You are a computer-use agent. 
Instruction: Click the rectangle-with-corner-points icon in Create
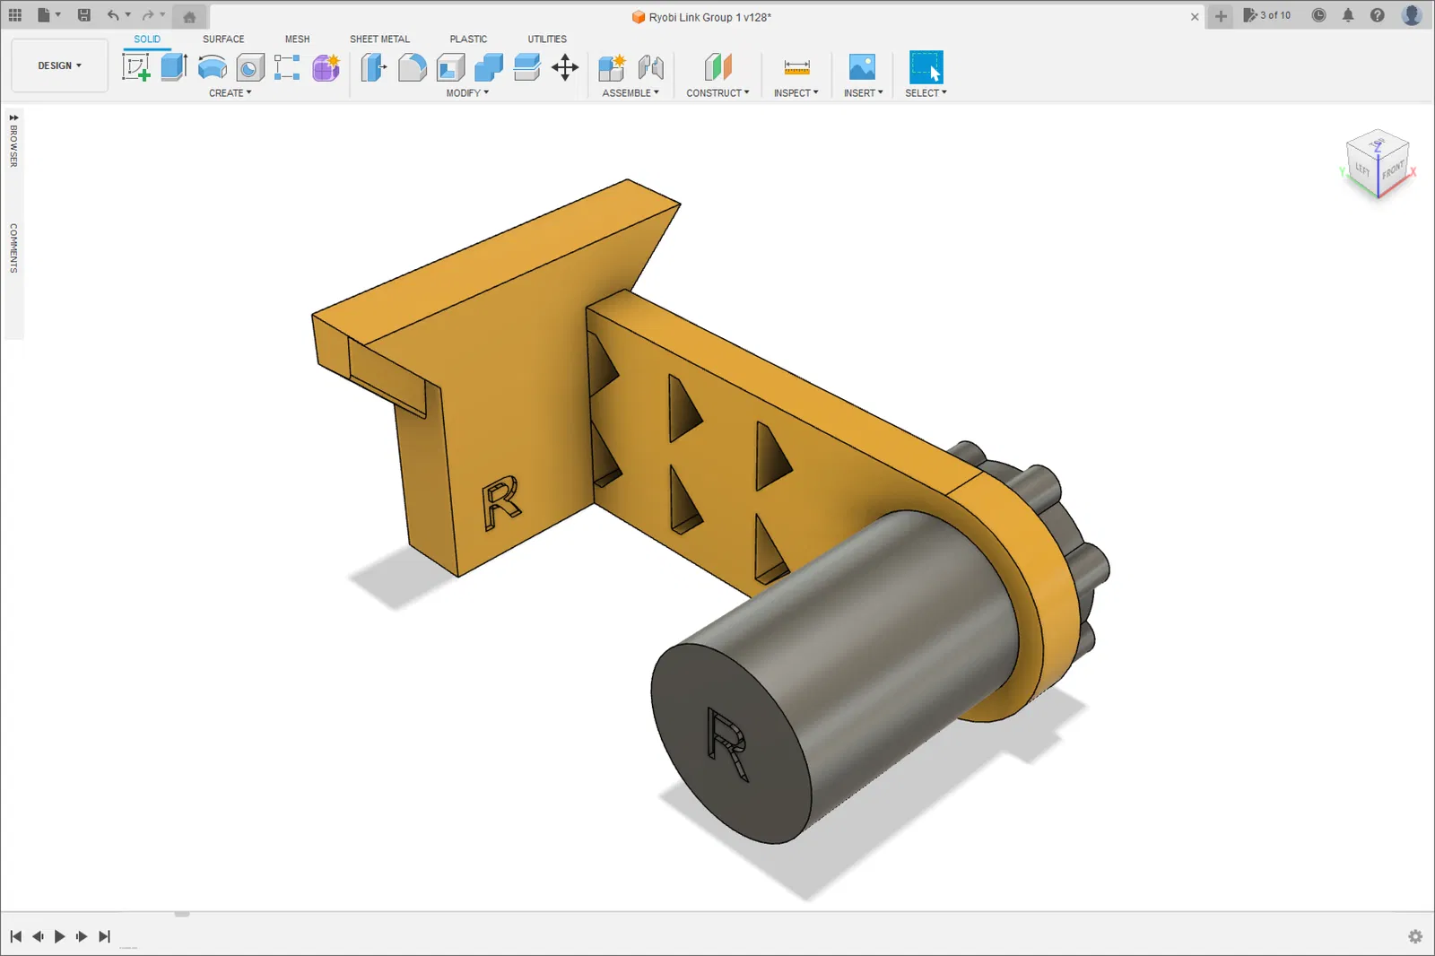[287, 67]
